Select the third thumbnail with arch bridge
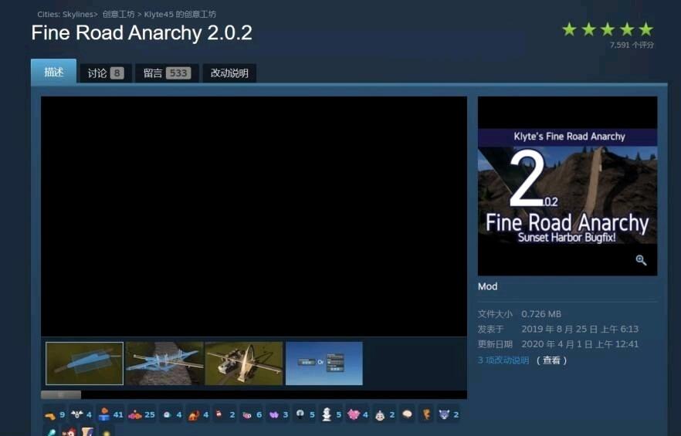 pyautogui.click(x=244, y=363)
